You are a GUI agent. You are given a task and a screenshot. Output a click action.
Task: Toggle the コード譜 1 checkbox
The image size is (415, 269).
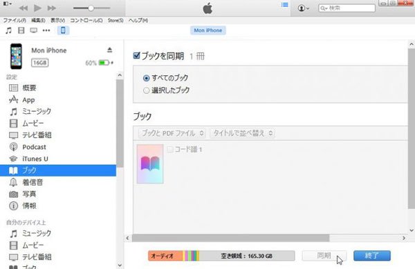tap(170, 150)
